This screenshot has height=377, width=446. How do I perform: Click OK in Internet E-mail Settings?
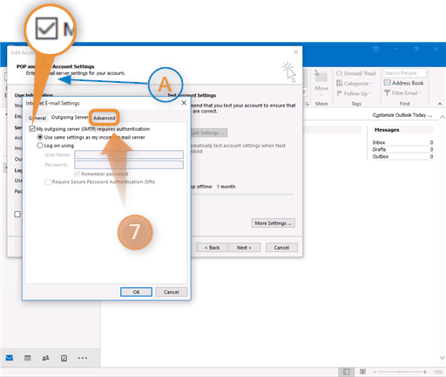click(x=136, y=292)
